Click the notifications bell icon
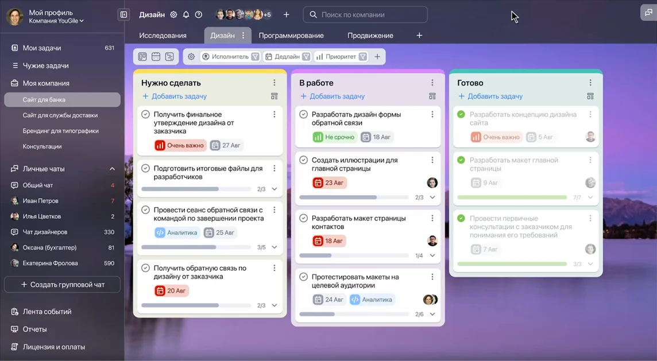The image size is (657, 361). [x=186, y=15]
